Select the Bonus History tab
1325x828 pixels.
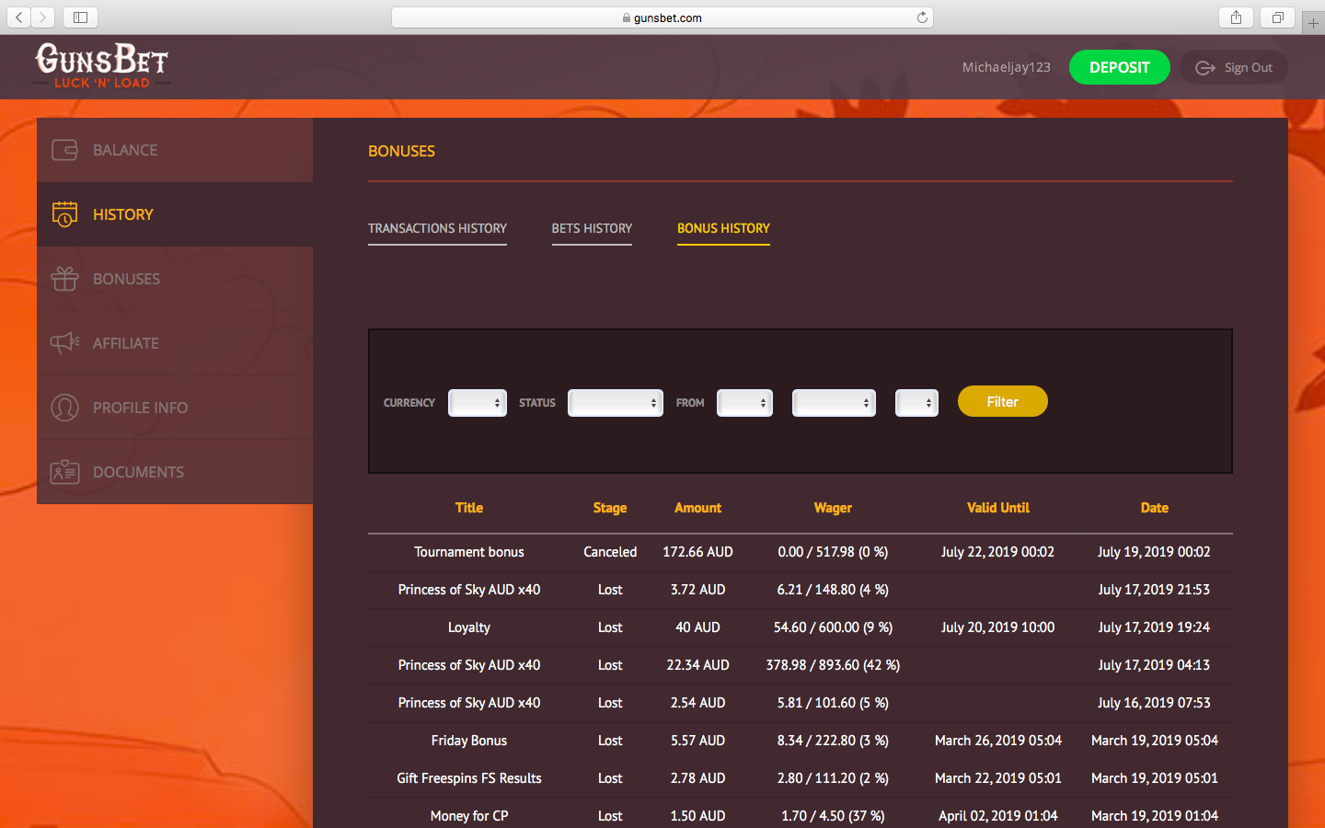[x=723, y=228]
